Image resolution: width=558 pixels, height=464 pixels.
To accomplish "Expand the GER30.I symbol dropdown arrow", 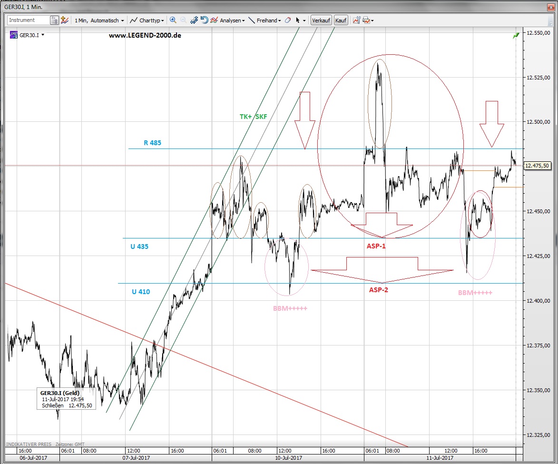I will point(43,35).
